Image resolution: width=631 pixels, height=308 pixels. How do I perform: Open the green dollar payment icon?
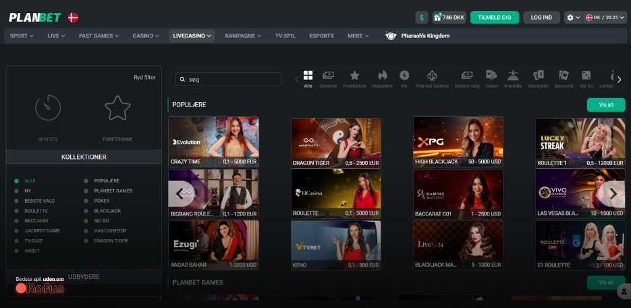tap(421, 17)
